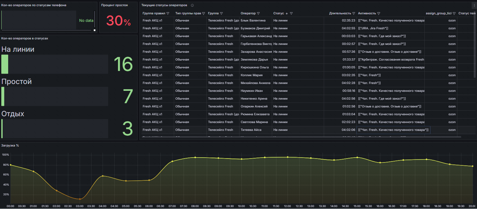This screenshot has height=209, width=477.
Task: Click the load chart point at 08:00
Action: [195, 157]
